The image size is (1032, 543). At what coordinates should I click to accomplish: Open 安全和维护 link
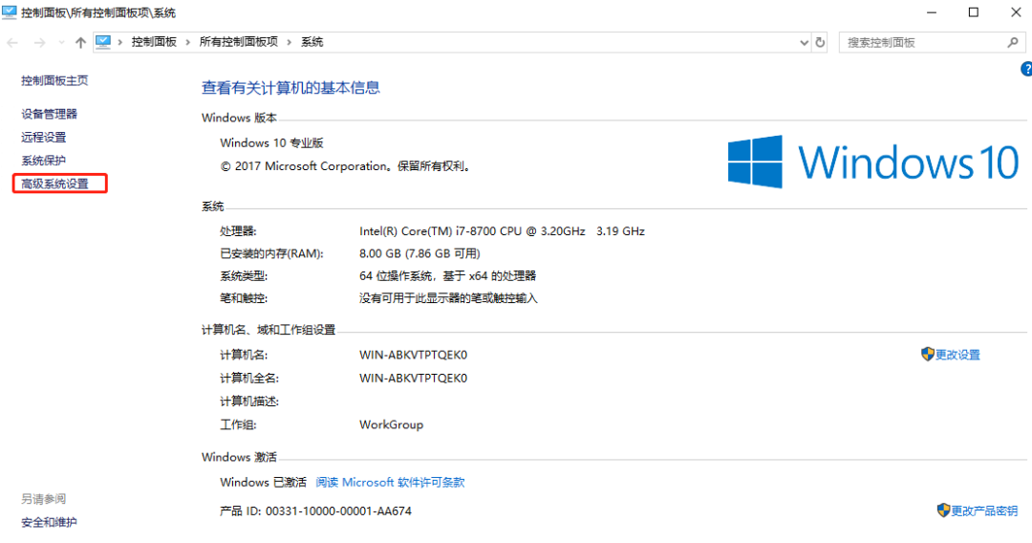pyautogui.click(x=49, y=523)
